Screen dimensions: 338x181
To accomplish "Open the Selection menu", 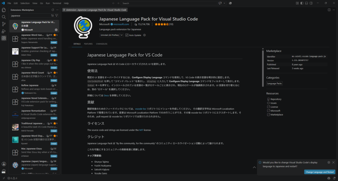I will [25, 3].
